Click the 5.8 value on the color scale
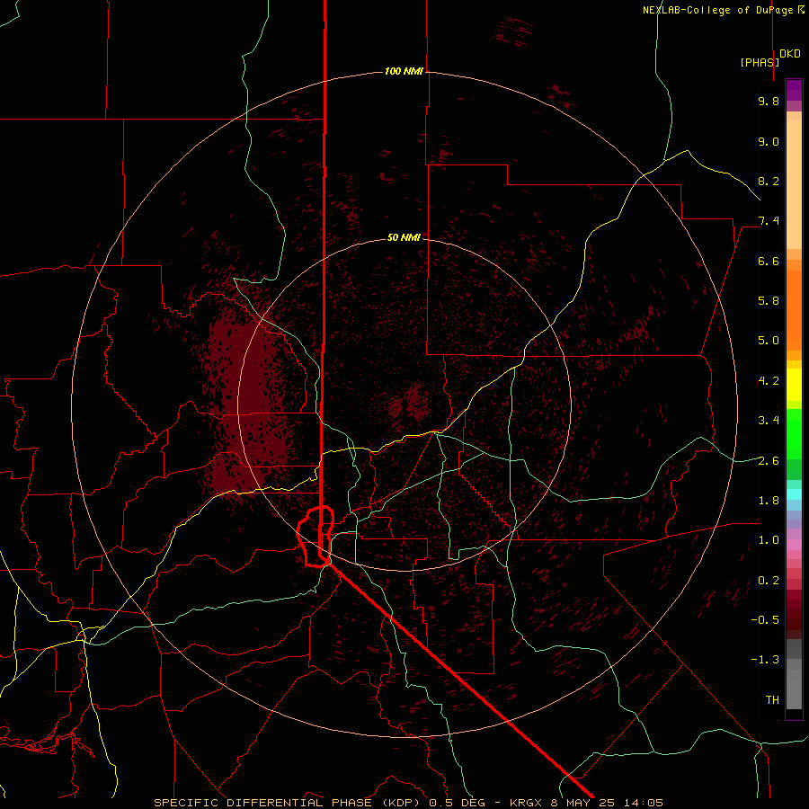Image resolution: width=809 pixels, height=809 pixels. (x=769, y=301)
